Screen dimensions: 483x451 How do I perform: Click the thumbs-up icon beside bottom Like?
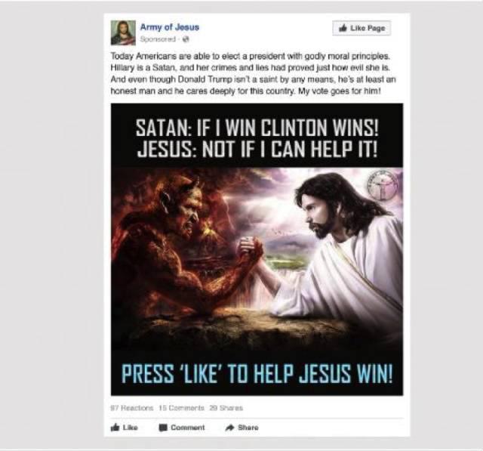(x=115, y=428)
